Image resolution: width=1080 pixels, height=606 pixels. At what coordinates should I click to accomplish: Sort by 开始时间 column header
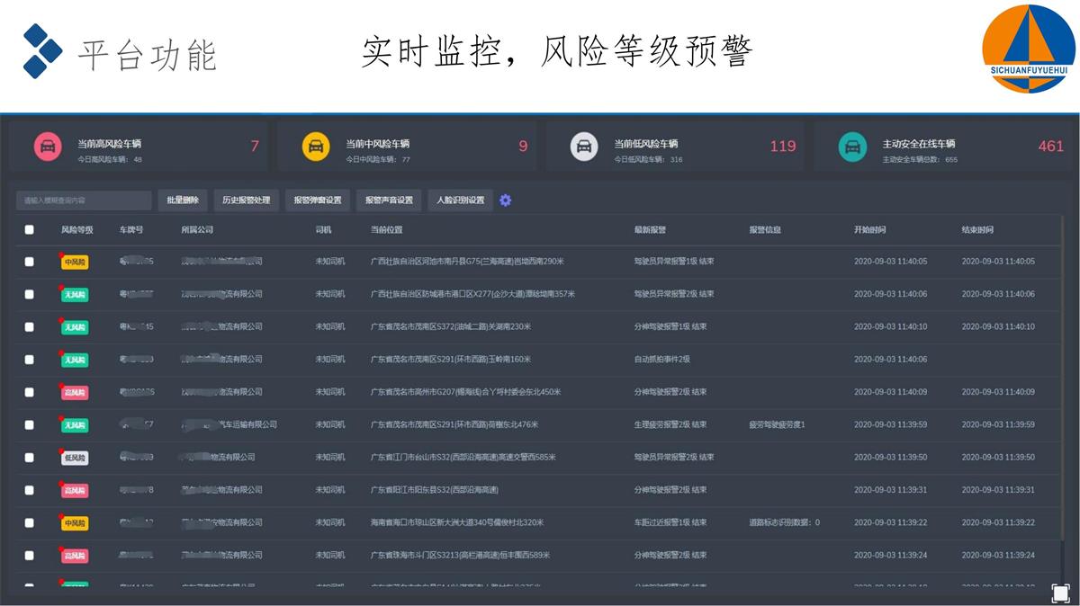(x=870, y=230)
